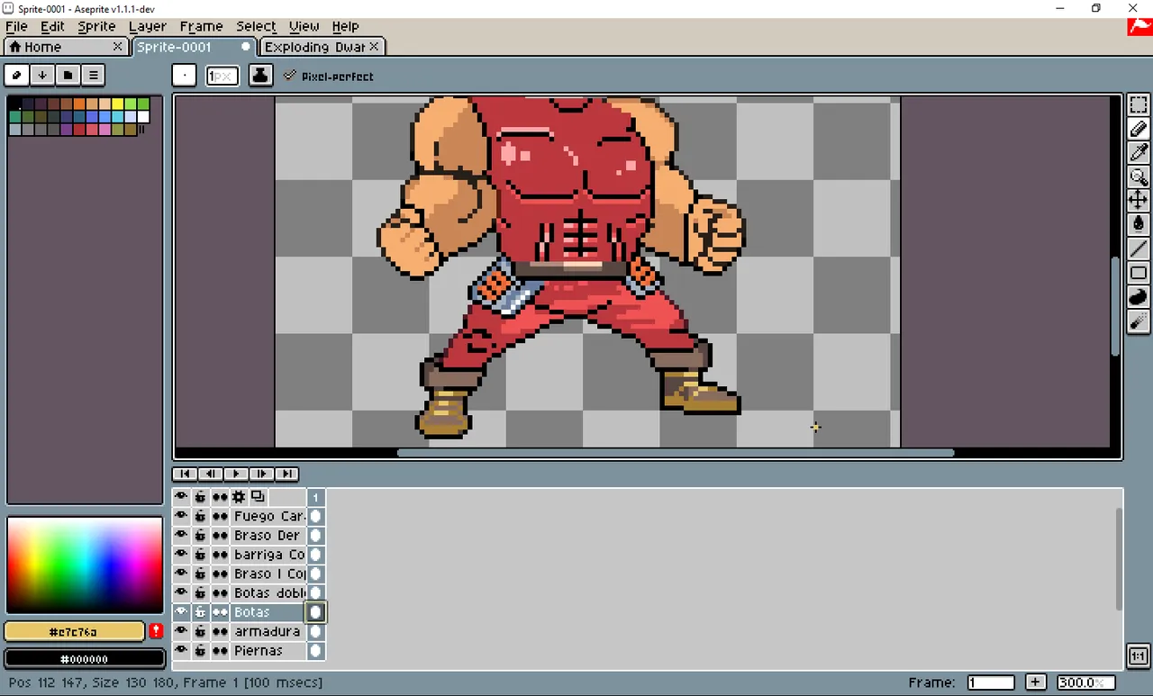Hide the Botas layer
Screen dimensions: 1153x696
point(181,612)
